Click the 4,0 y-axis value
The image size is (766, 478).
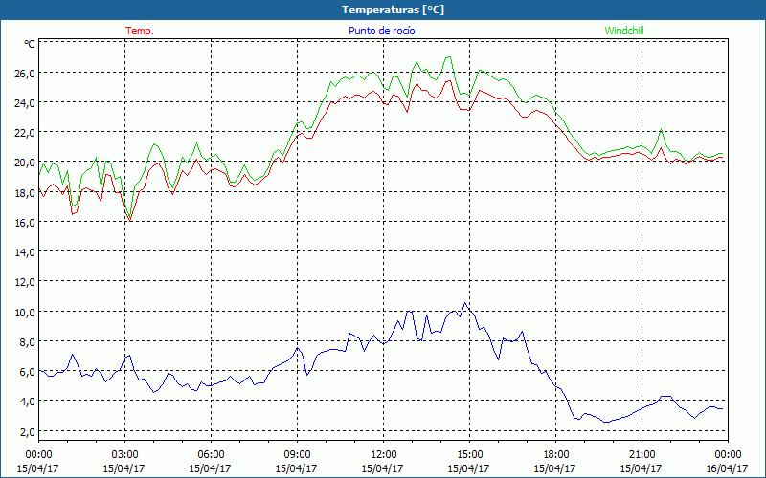click(x=28, y=402)
